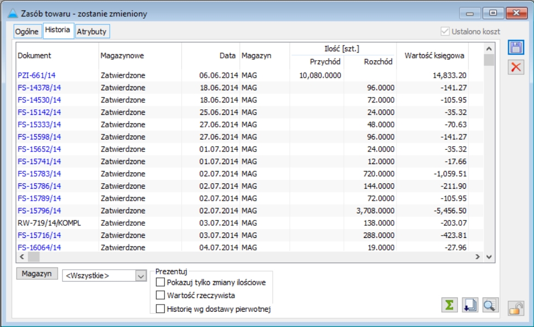Click the blue triangle app icon in title bar
534x327 pixels.
(13, 13)
